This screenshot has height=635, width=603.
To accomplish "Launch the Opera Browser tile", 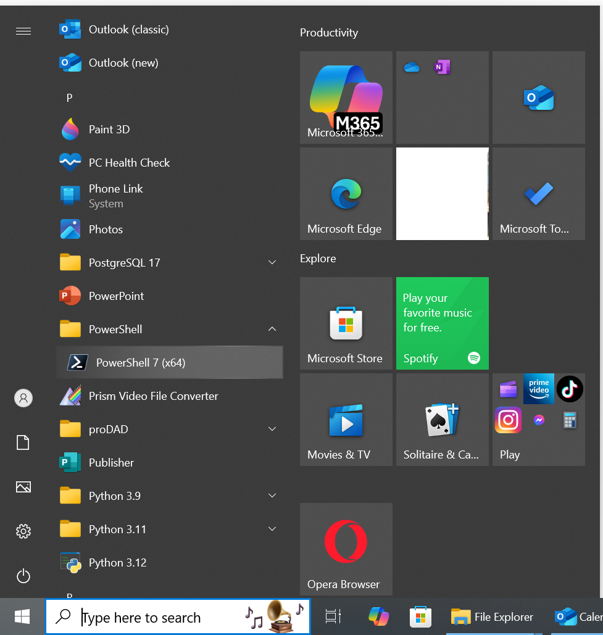I will click(346, 549).
